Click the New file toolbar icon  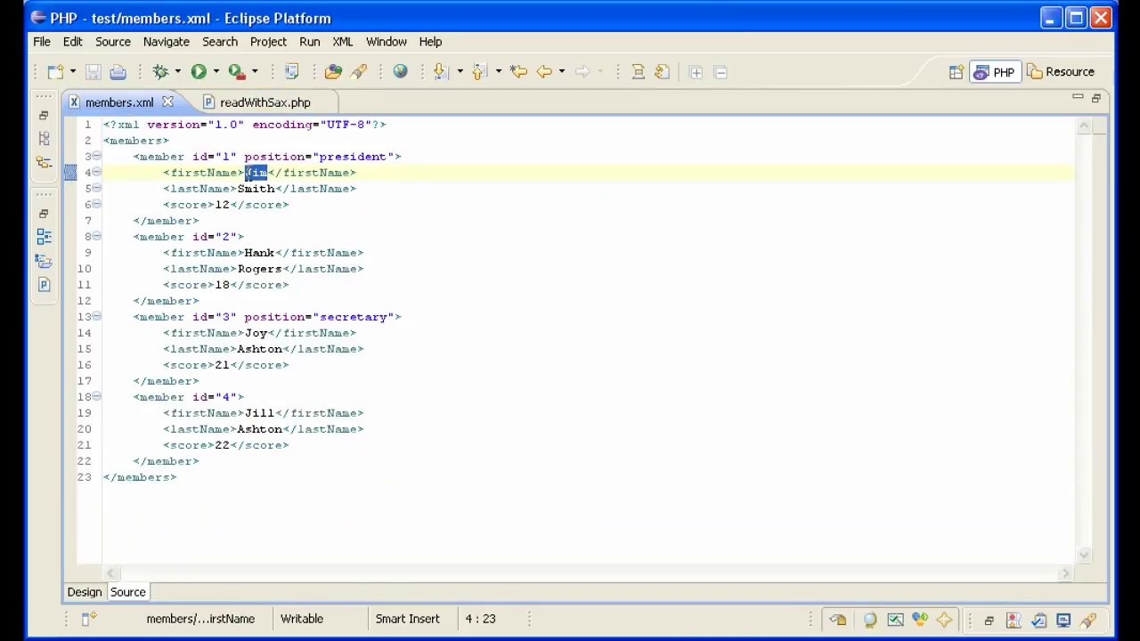click(x=55, y=72)
